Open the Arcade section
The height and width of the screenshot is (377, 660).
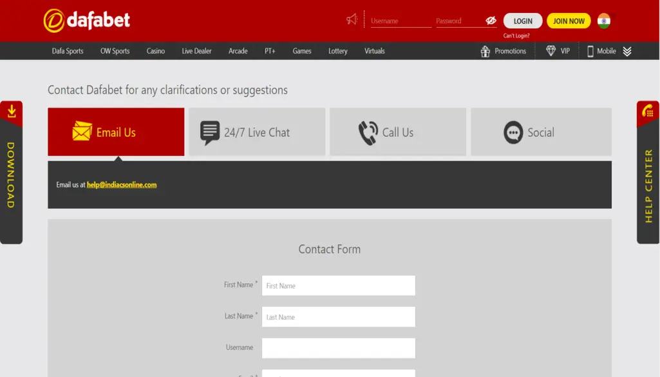pyautogui.click(x=238, y=51)
